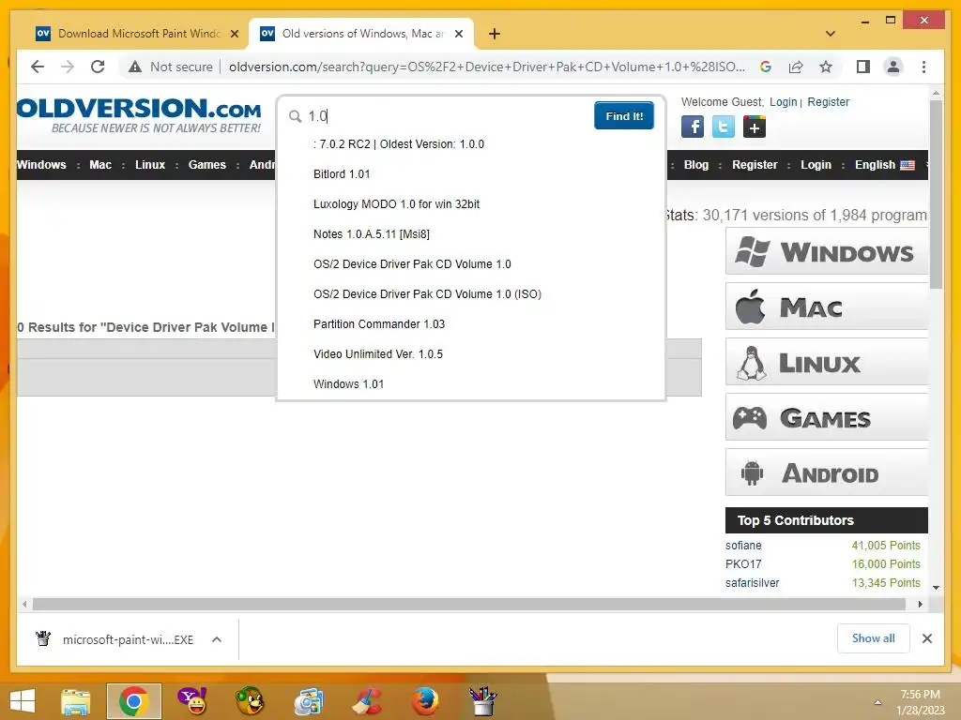Click the Android category banner
The width and height of the screenshot is (961, 720).
(827, 472)
